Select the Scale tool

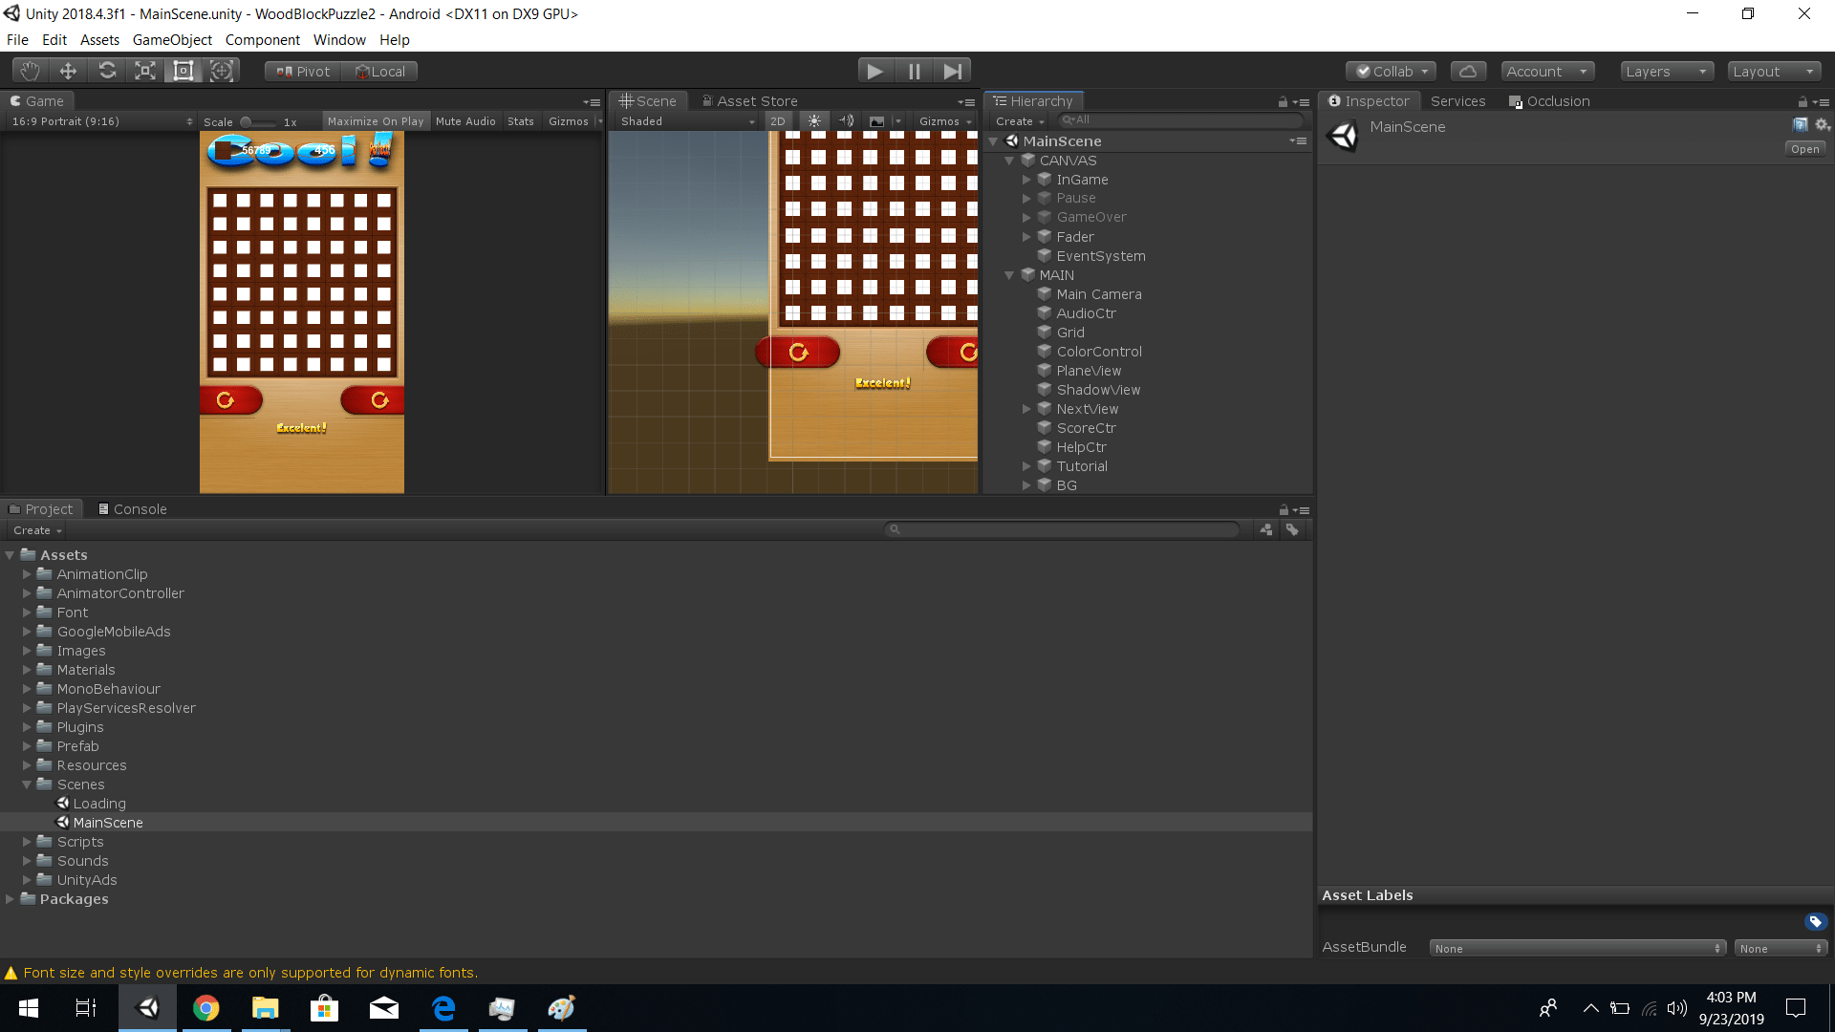(145, 71)
